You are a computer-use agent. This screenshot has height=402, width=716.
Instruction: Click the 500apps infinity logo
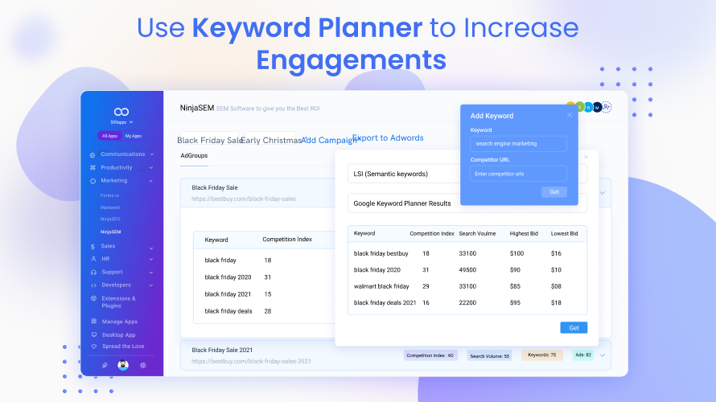pyautogui.click(x=121, y=112)
